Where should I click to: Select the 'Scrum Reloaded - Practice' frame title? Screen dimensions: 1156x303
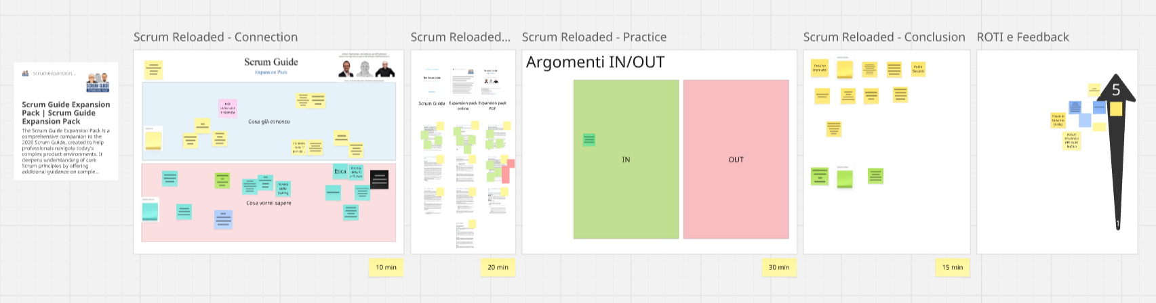(594, 37)
